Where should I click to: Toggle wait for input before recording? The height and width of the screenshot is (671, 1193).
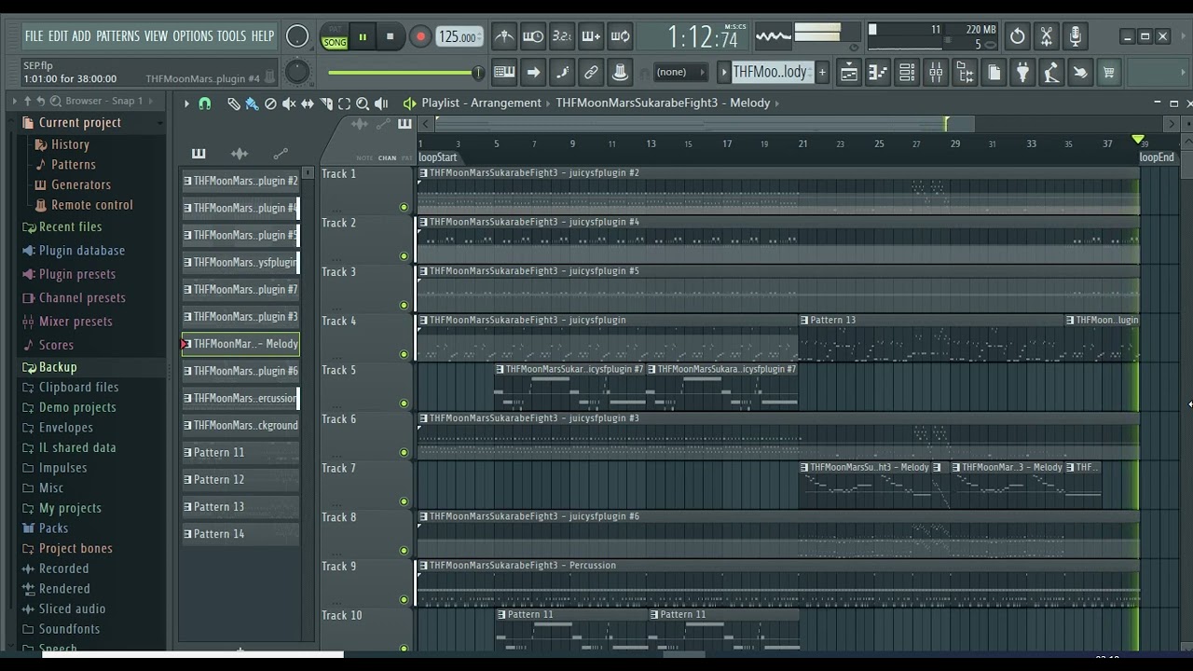pyautogui.click(x=533, y=36)
